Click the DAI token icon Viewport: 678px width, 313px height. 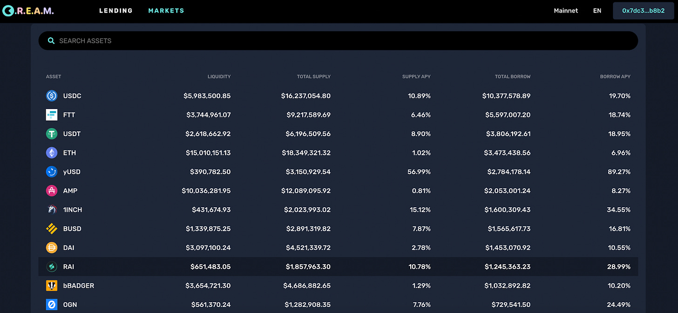[52, 248]
